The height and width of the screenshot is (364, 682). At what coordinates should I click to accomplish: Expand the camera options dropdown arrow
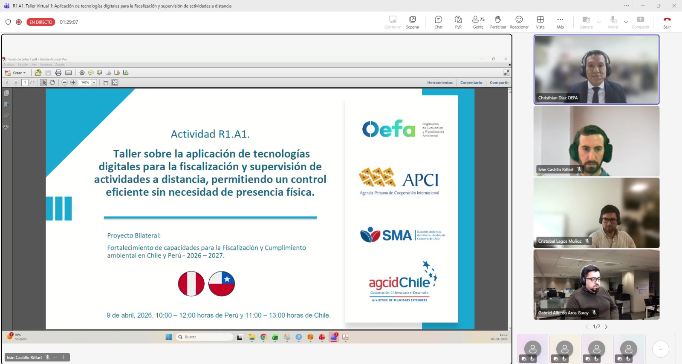(599, 22)
